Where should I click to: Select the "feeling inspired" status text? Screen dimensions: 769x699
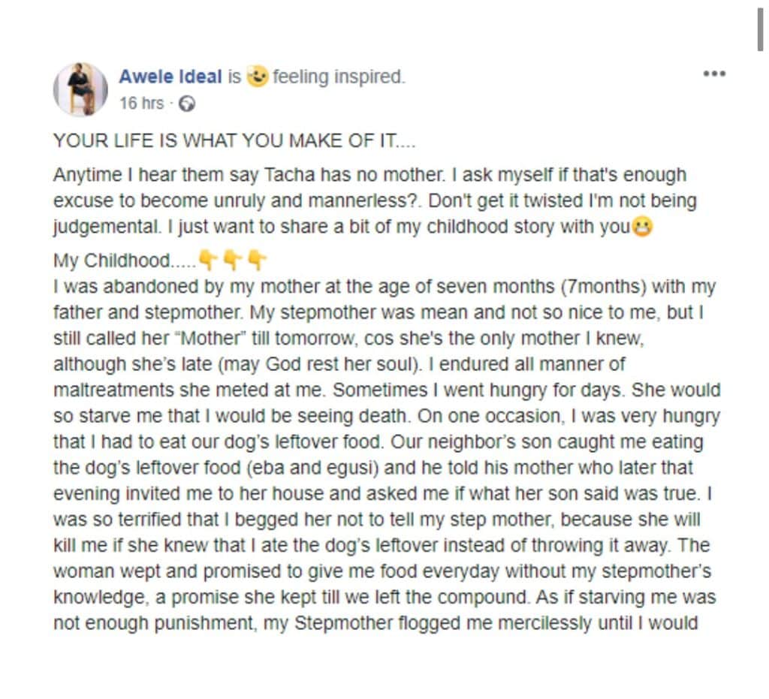point(339,77)
